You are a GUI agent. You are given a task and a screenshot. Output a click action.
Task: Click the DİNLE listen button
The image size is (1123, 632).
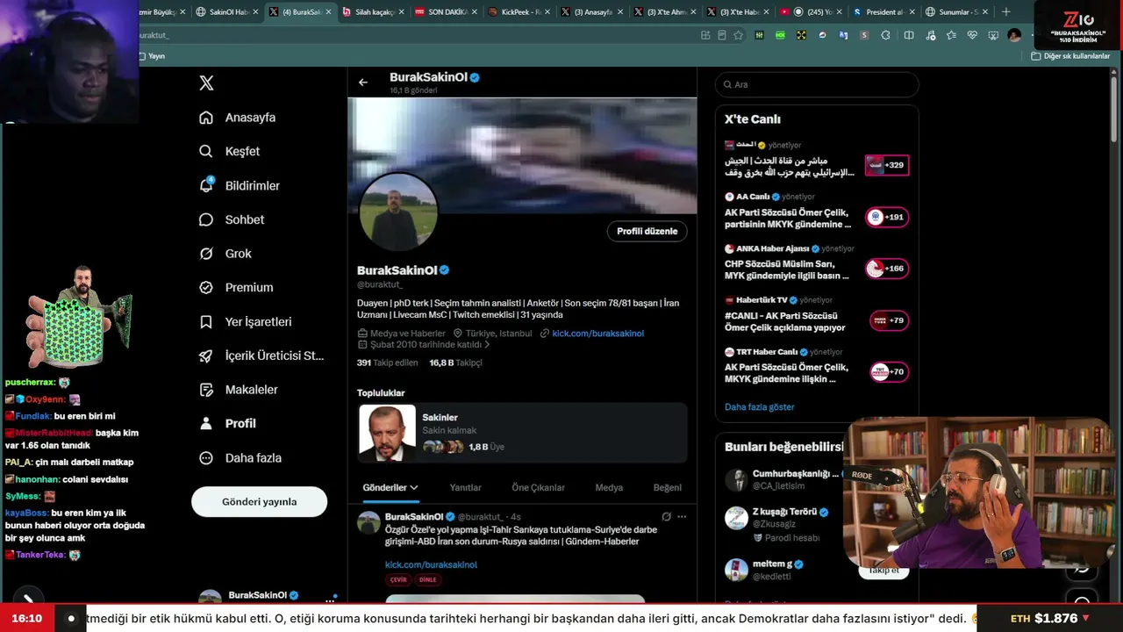tap(427, 580)
